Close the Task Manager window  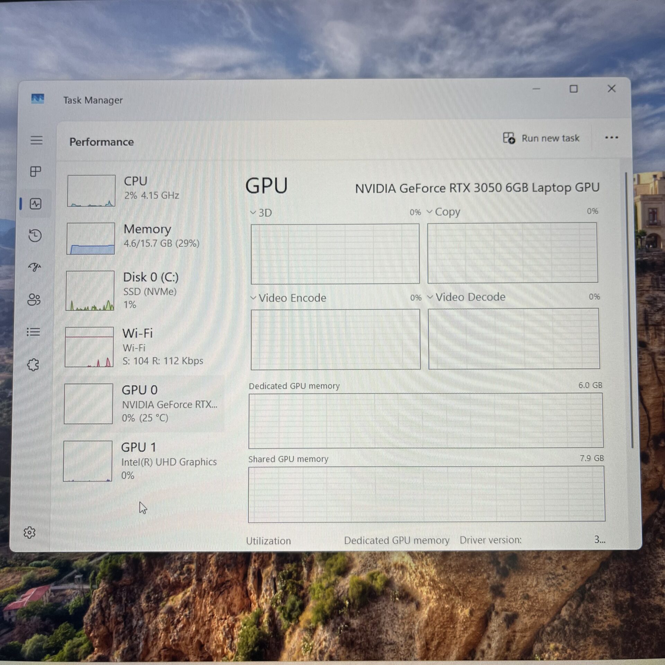(612, 89)
